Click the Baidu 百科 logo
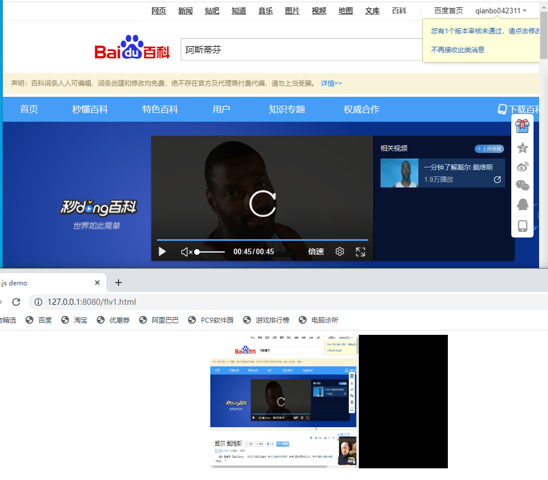548x480 pixels. pyautogui.click(x=132, y=47)
